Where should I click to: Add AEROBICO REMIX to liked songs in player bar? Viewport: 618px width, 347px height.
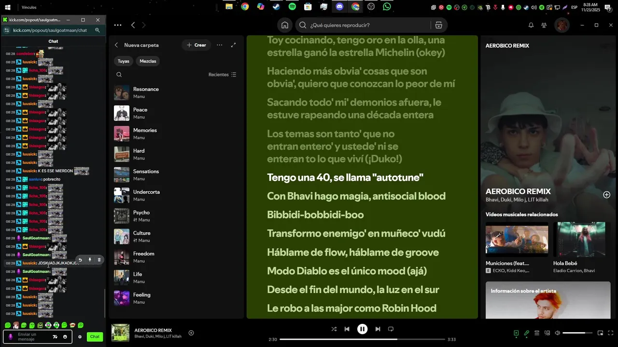pos(191,333)
